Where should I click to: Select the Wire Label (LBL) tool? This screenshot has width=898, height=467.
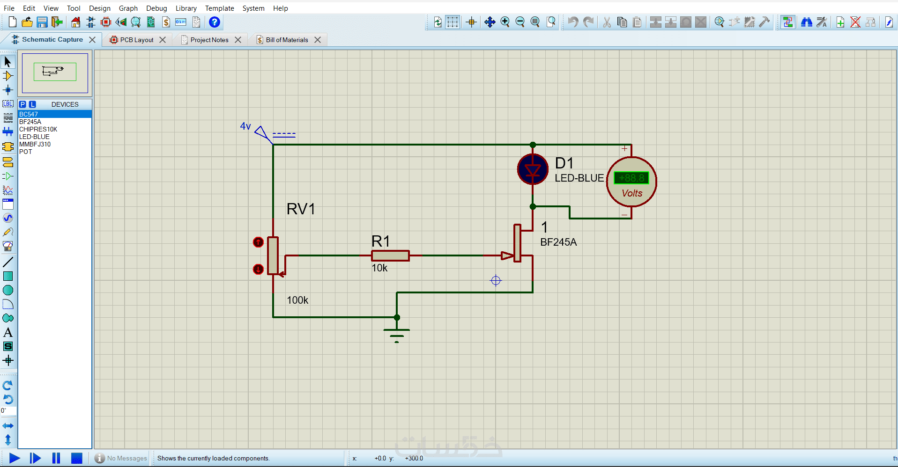(8, 104)
